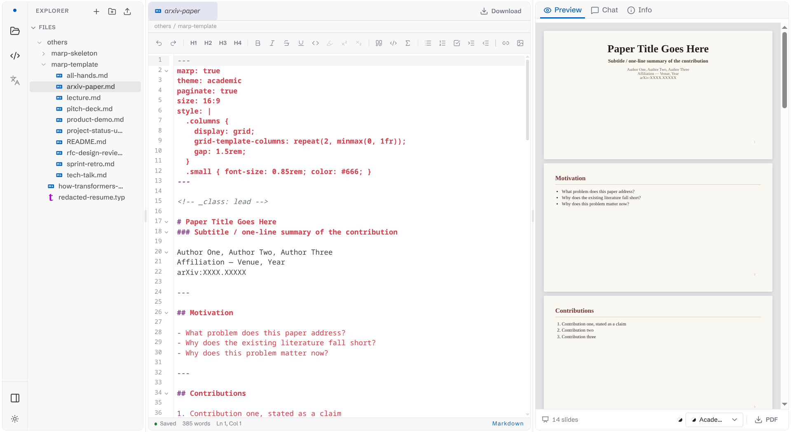Select the Motivation slide thumbnail
Screen dimensions: 791x432
[x=658, y=228]
